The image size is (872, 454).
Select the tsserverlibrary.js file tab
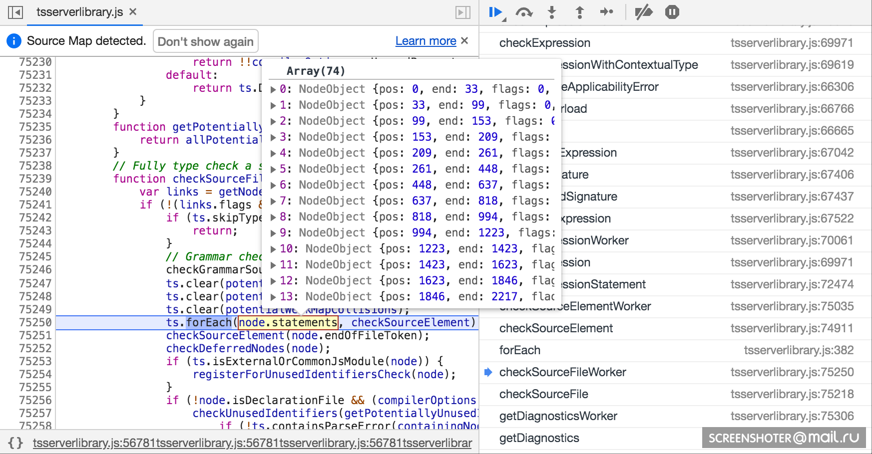pyautogui.click(x=79, y=12)
